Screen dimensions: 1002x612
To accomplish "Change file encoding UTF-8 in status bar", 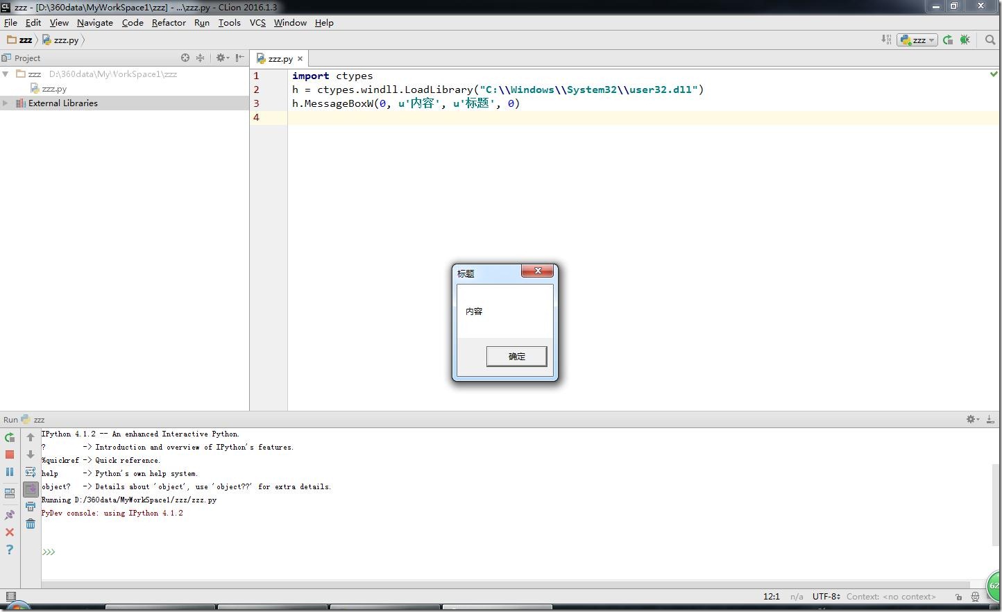I will [x=826, y=596].
